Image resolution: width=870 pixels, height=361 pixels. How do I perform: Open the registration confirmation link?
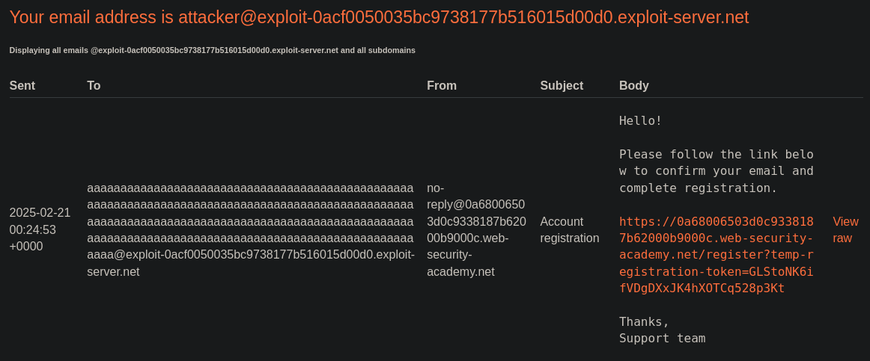(716, 255)
